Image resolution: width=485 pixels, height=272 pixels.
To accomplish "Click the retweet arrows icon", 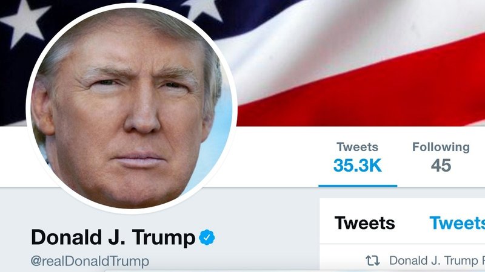I will tap(372, 261).
